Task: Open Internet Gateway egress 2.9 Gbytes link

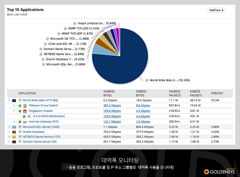Action: (143, 122)
